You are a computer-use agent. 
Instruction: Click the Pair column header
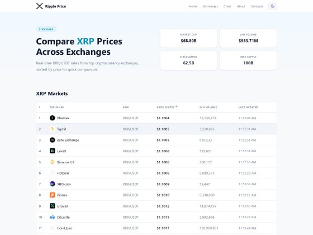(x=126, y=107)
